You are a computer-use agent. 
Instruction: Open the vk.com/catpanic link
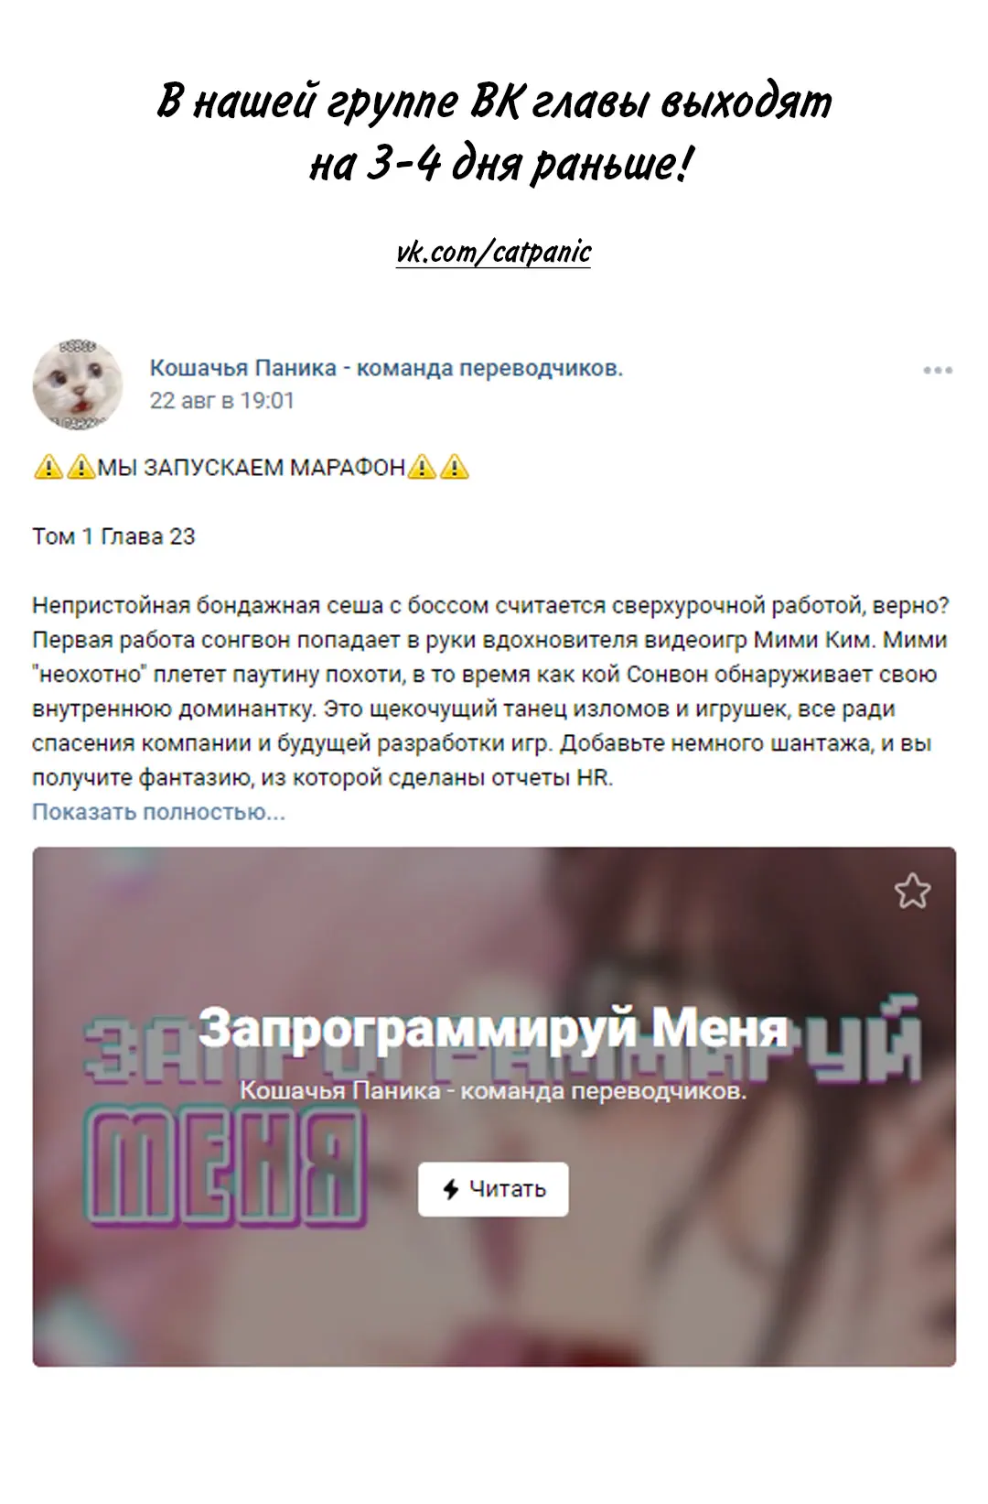click(x=494, y=253)
